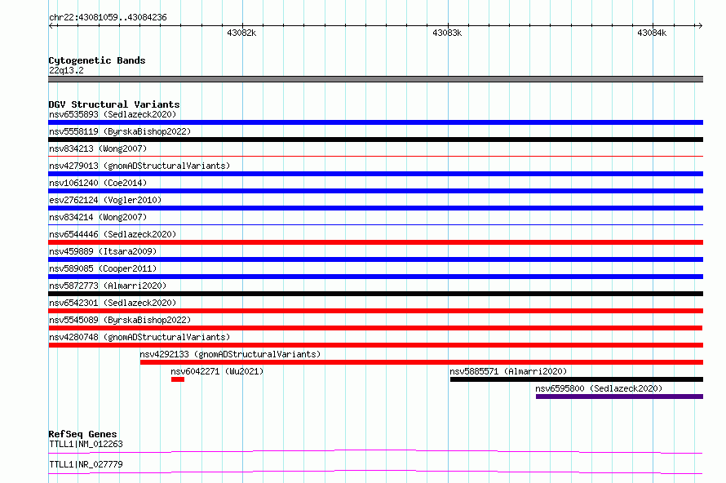This screenshot has height=483, width=726.
Task: Click the nsv6535893 (Sedlazeck2020) variant label
Action: [x=113, y=114]
